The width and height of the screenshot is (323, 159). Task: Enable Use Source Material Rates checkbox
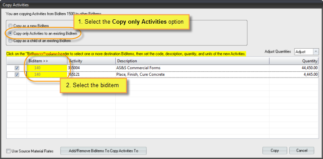8,151
